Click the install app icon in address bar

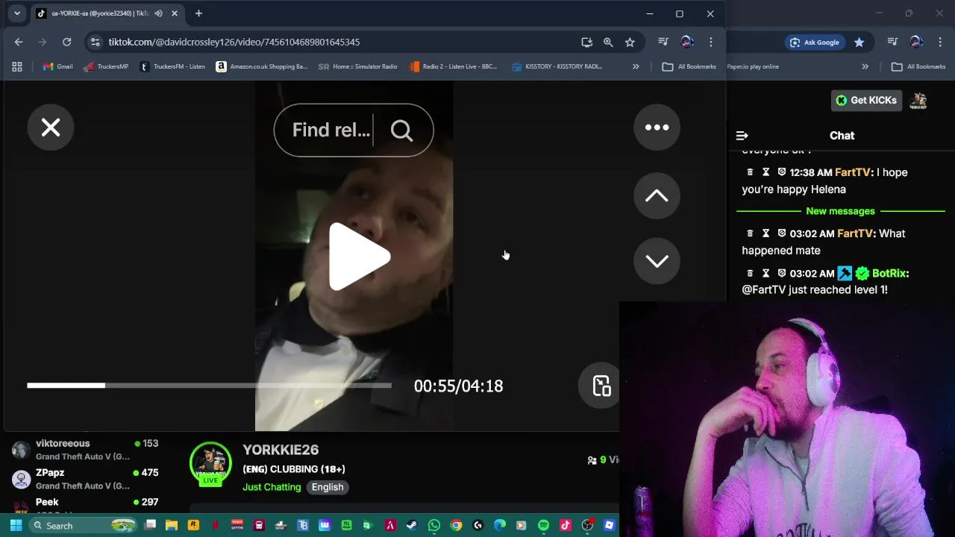587,42
